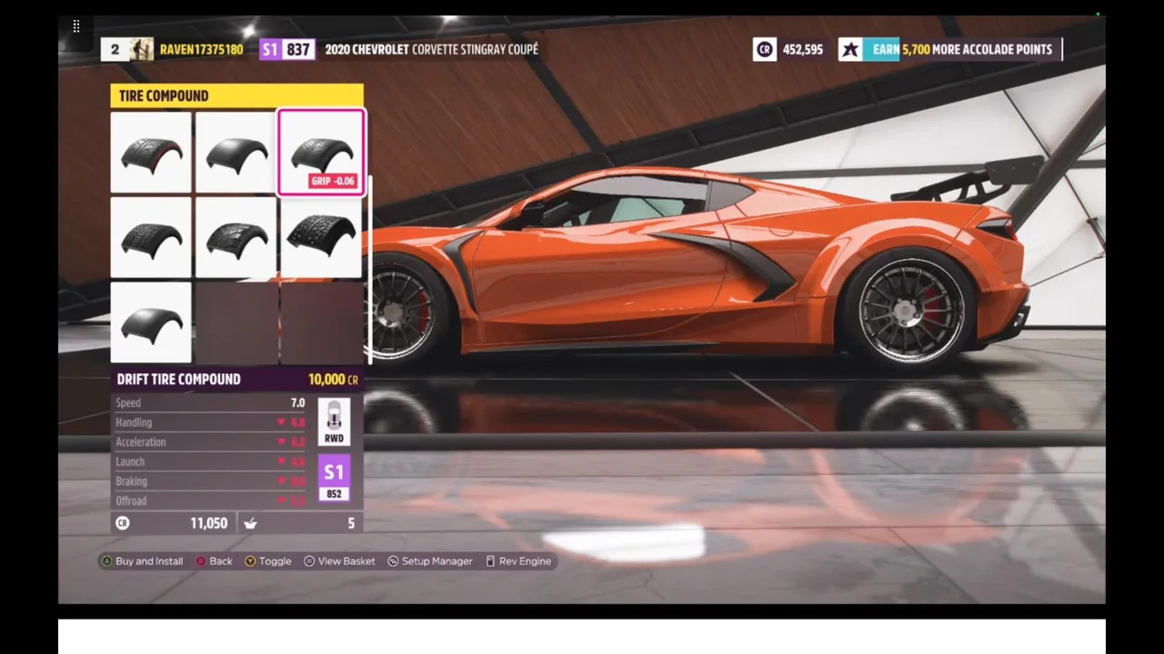This screenshot has height=654, width=1164.
Task: Click the Drift Tire Compound title
Action: pyautogui.click(x=178, y=380)
